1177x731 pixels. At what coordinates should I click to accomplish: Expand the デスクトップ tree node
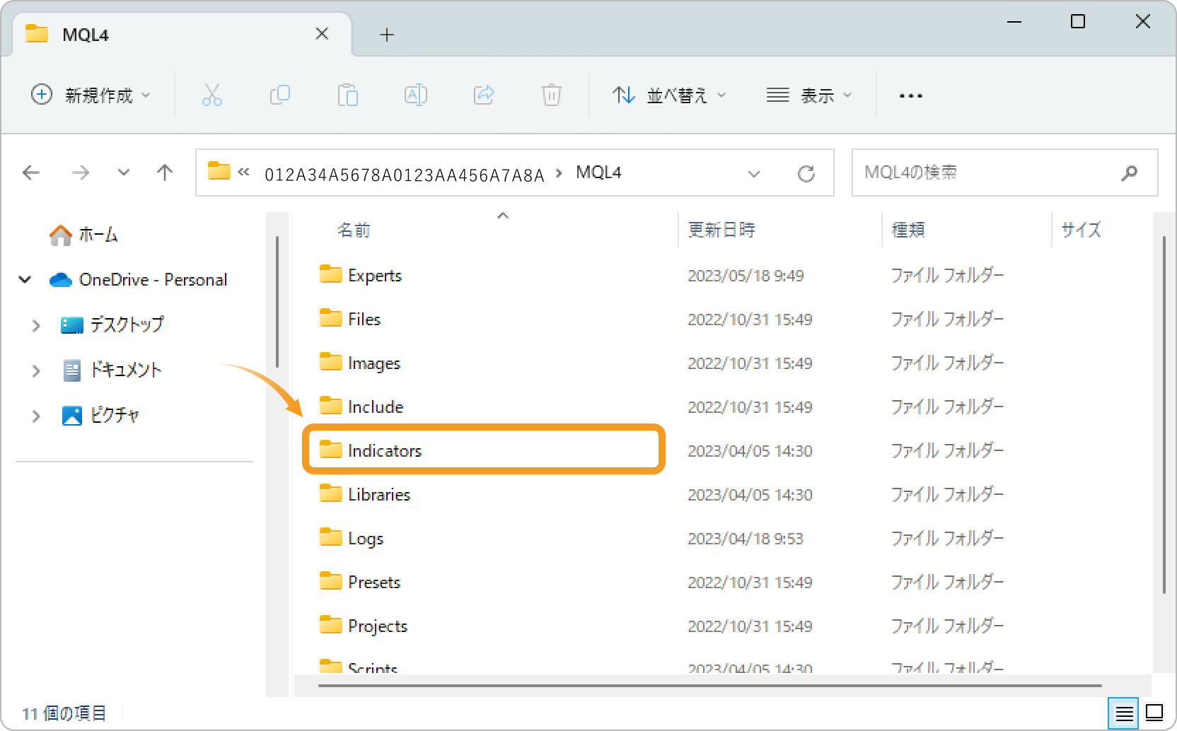pos(36,325)
